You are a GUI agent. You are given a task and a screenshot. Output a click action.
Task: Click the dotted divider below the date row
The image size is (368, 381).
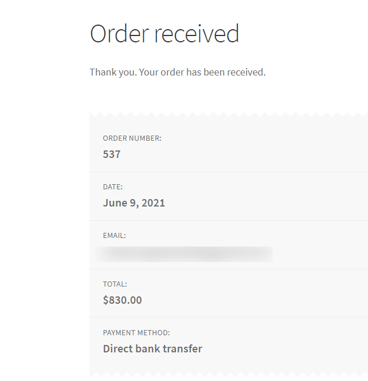click(x=229, y=220)
